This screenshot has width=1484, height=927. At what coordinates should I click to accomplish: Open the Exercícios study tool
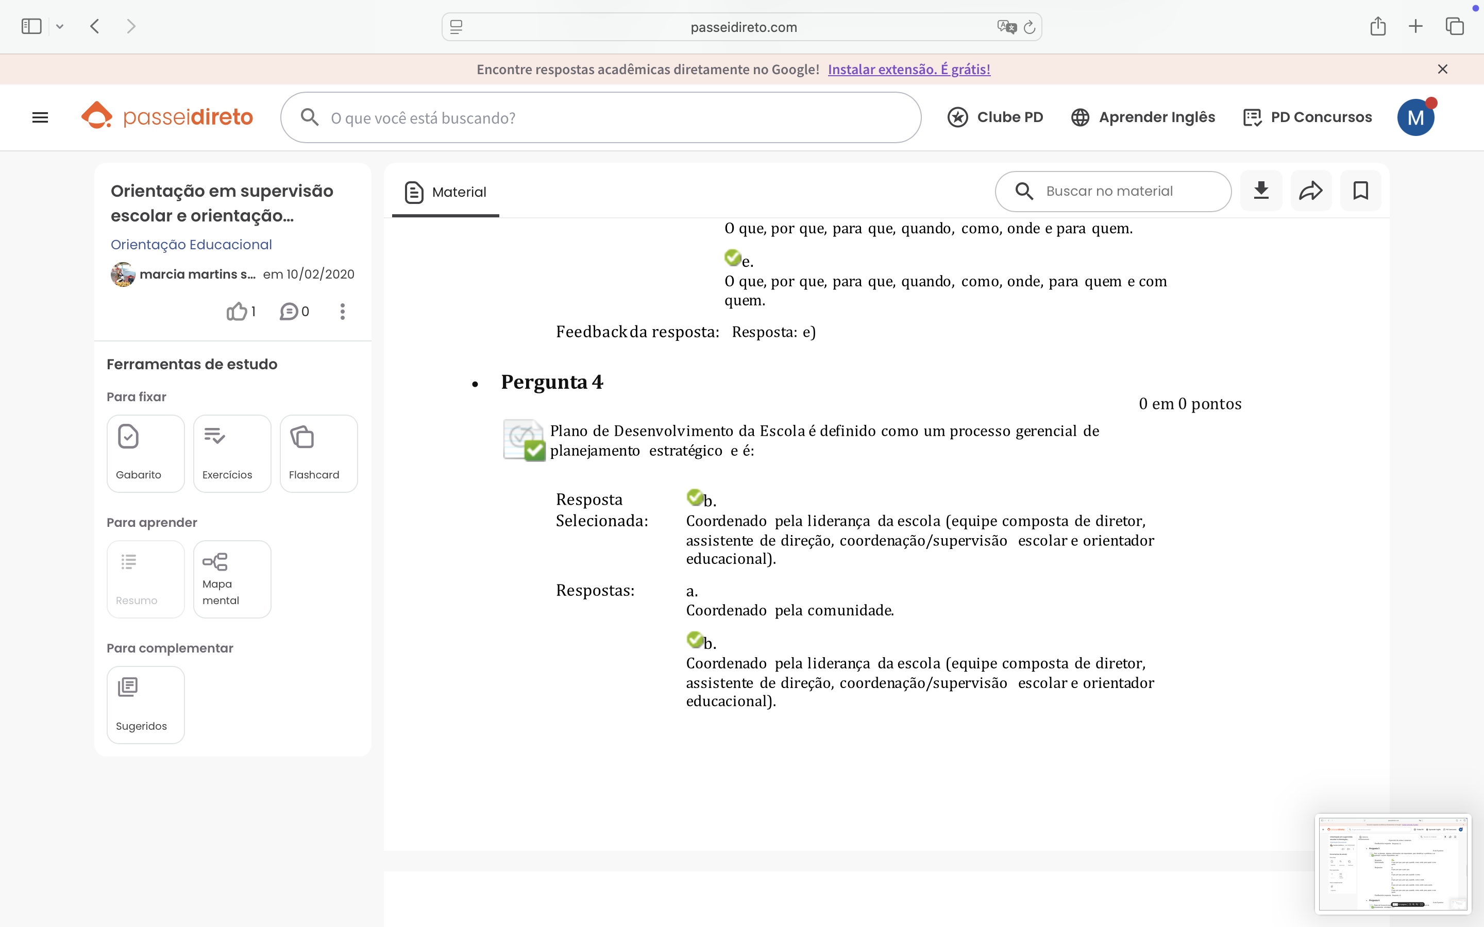pos(232,453)
